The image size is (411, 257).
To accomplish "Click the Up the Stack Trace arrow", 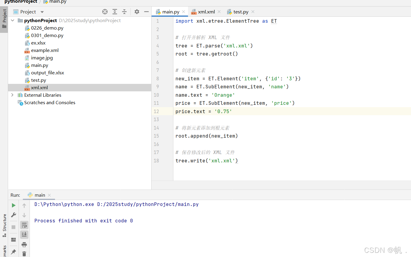I will (24, 205).
